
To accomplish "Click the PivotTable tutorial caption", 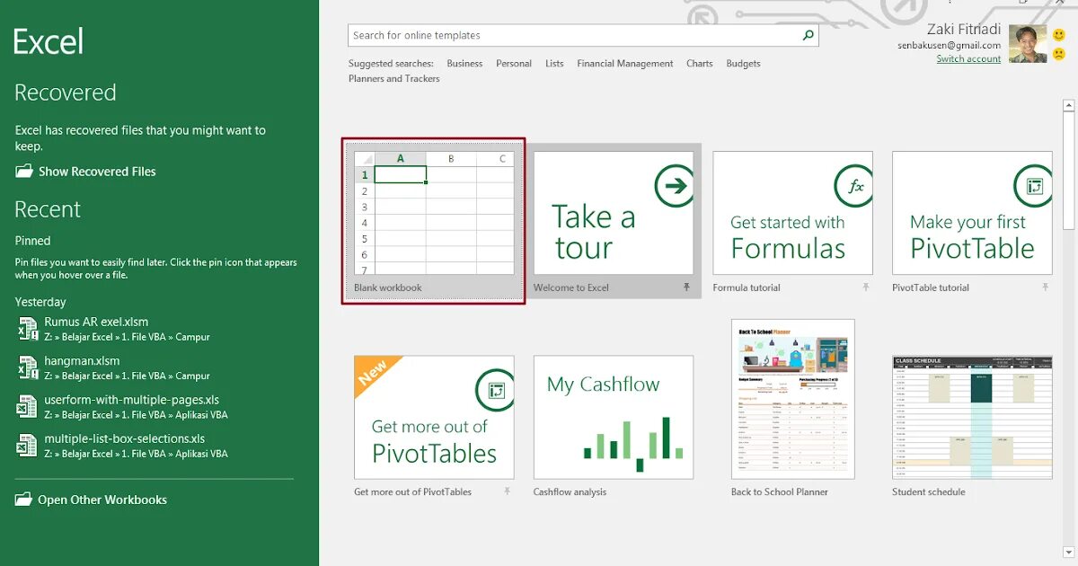I will [x=931, y=288].
